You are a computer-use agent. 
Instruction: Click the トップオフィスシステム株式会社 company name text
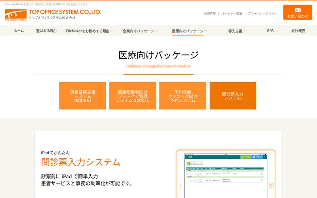(52, 18)
